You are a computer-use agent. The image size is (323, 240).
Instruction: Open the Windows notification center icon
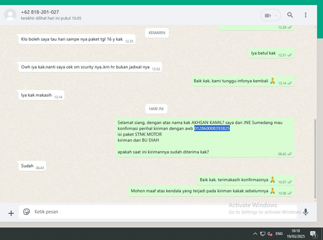click(313, 234)
